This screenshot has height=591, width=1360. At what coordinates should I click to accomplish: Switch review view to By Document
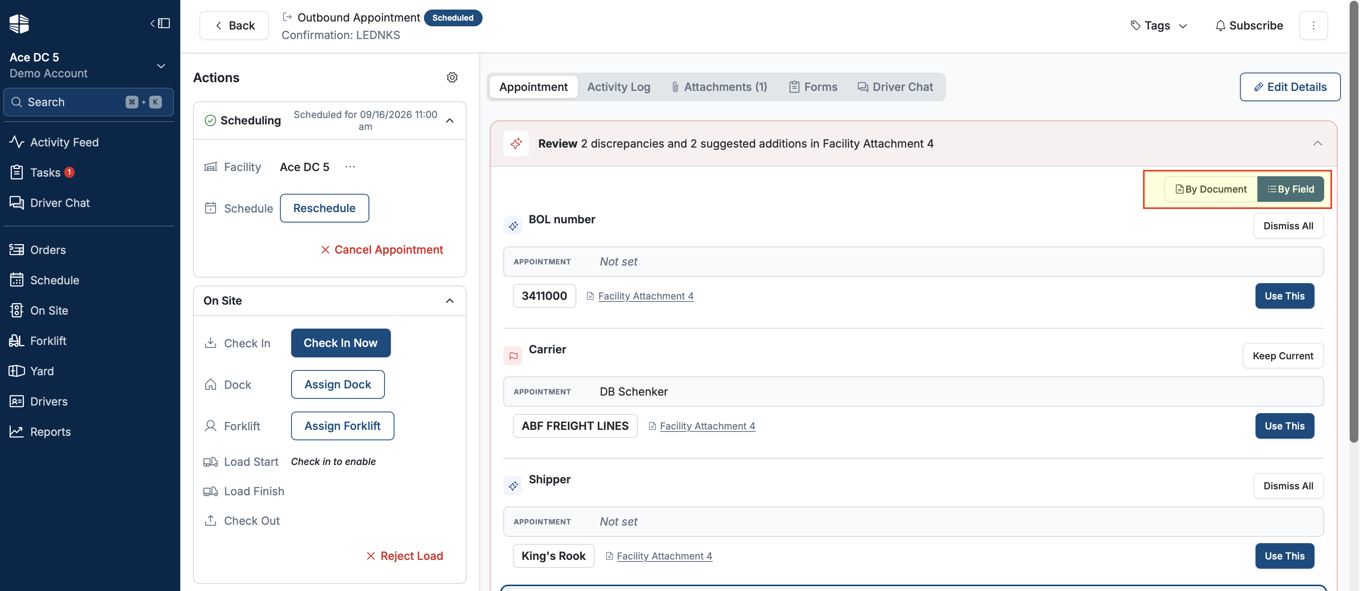click(1210, 189)
